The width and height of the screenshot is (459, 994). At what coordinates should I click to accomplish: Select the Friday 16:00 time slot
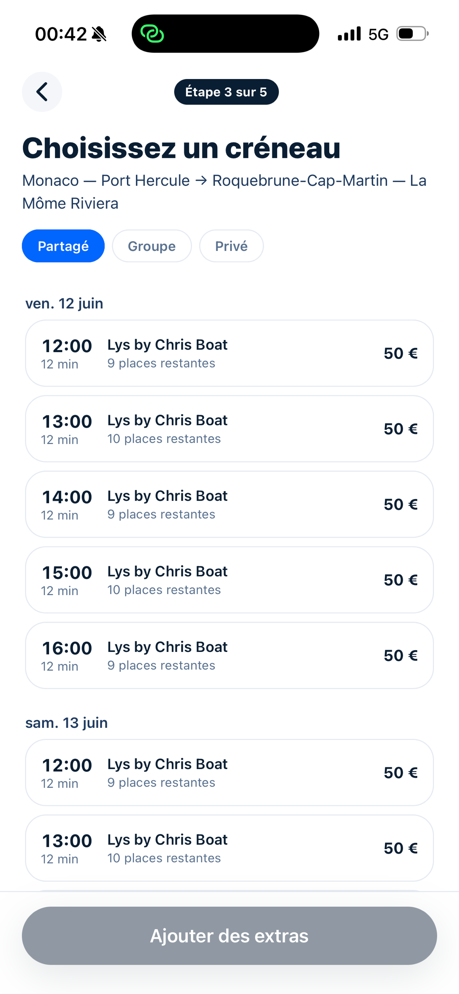click(229, 656)
